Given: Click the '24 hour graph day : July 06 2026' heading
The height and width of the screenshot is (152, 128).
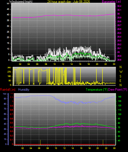Looking at the screenshot, I should tap(69, 2).
